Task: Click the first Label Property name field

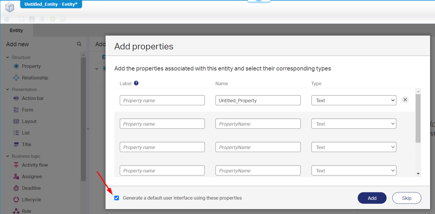Action: (162, 101)
